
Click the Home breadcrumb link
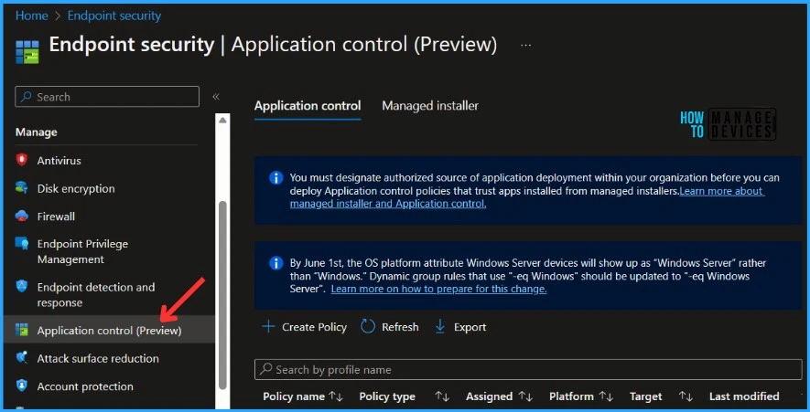tap(31, 16)
